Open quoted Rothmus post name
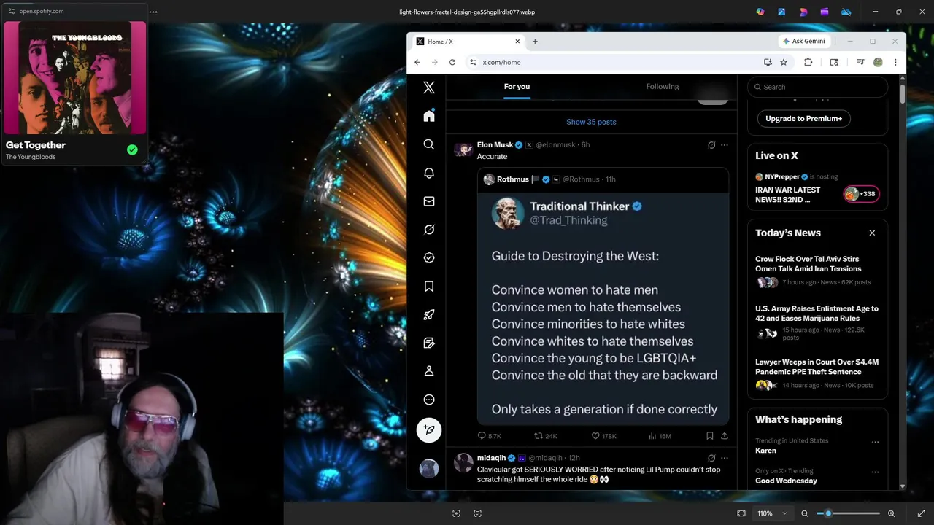Screen dimensions: 934x525 click(x=513, y=179)
